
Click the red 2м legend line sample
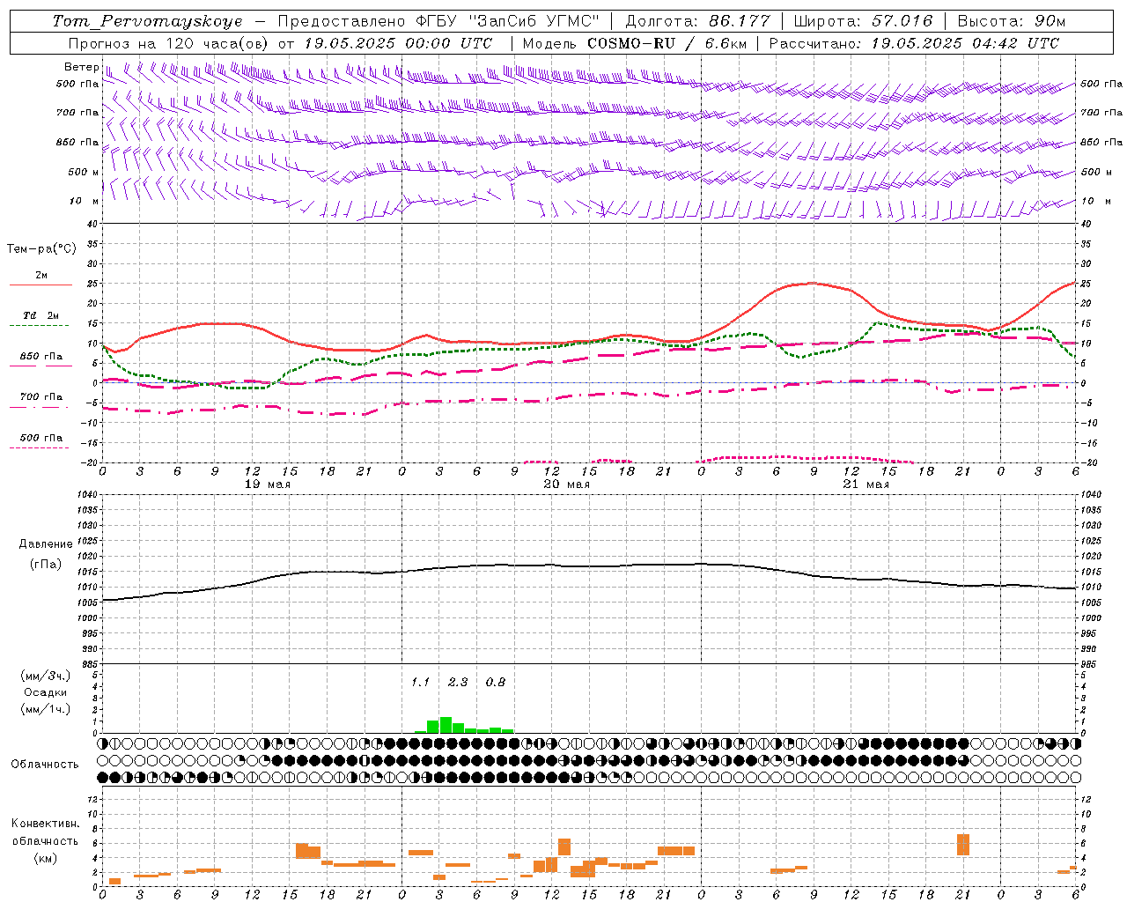pos(41,285)
